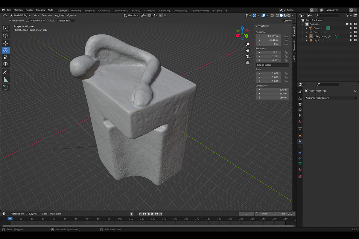Switch to the Sculpting workspace tab
Image resolution: width=359 pixels, height=239 pixels.
(89, 10)
